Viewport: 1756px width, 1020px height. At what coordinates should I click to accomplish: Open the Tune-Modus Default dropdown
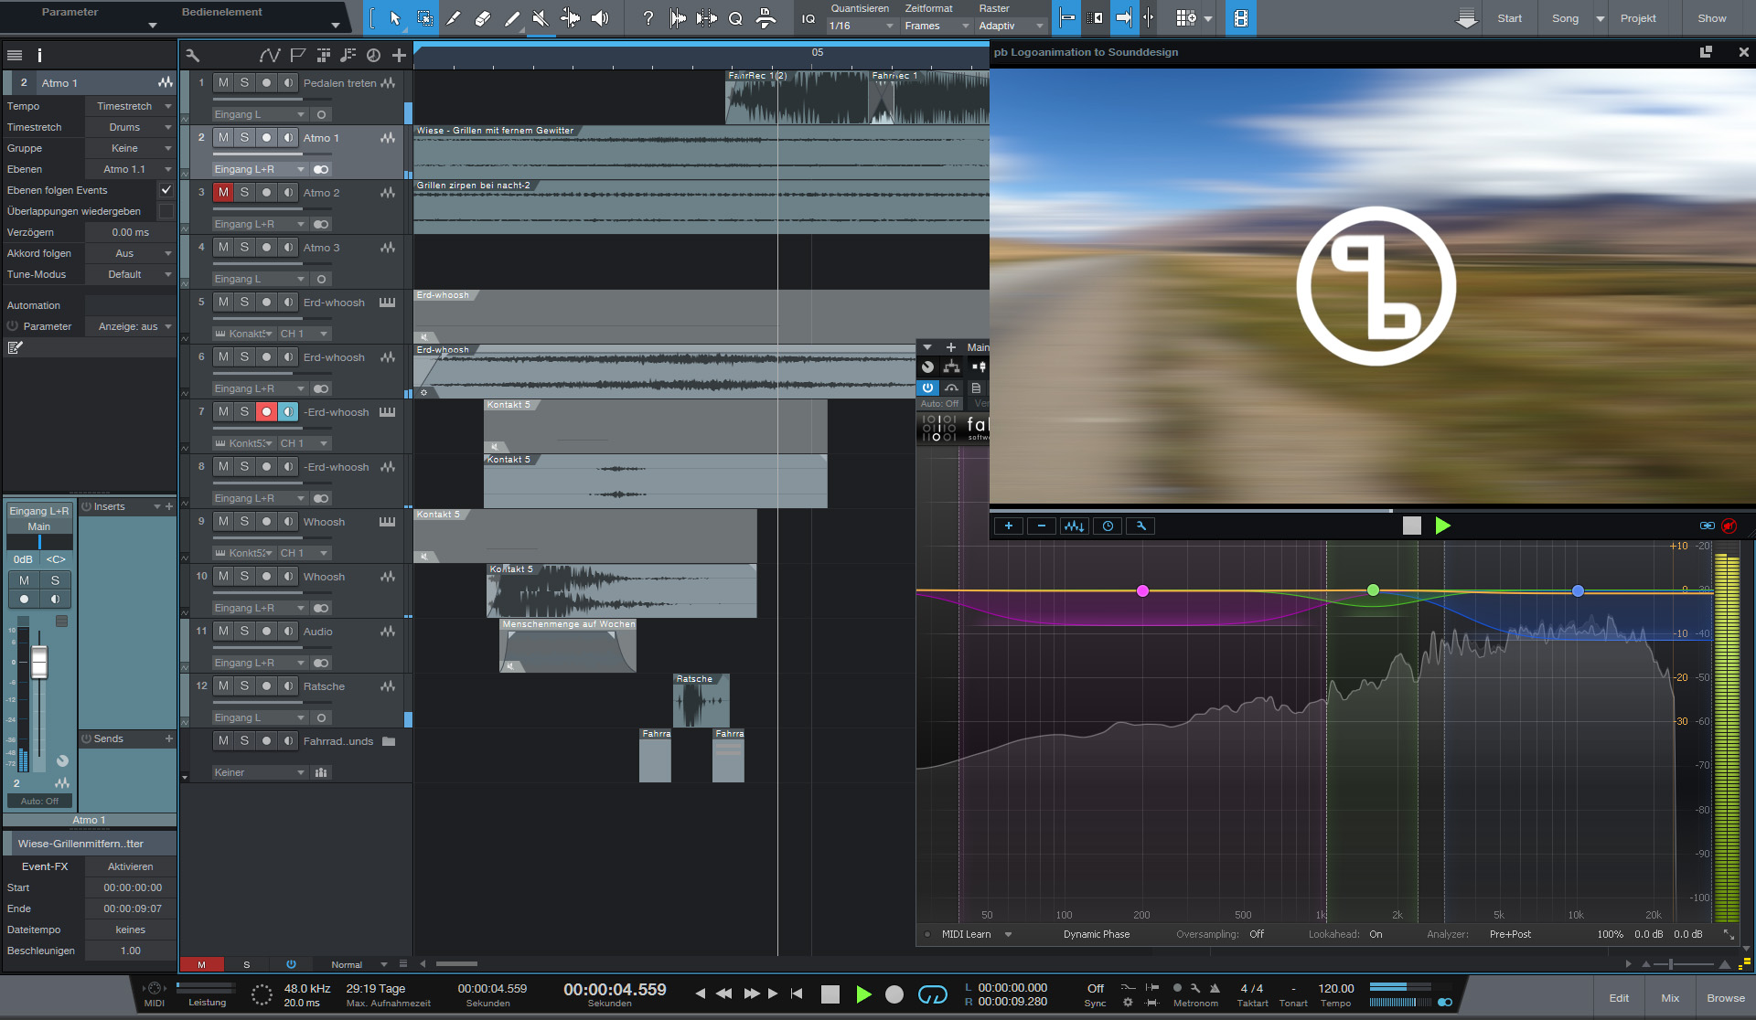click(130, 274)
